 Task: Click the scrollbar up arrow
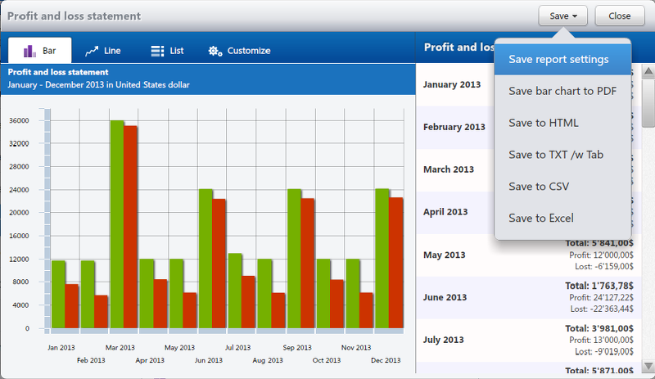tap(648, 71)
